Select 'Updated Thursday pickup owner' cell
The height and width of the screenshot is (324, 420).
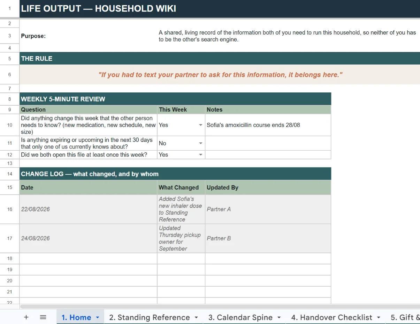click(x=181, y=238)
